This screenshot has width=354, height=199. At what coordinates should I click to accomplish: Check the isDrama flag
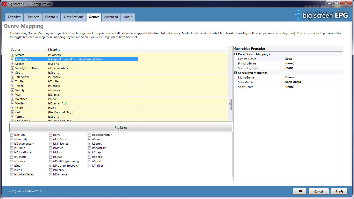(12, 148)
